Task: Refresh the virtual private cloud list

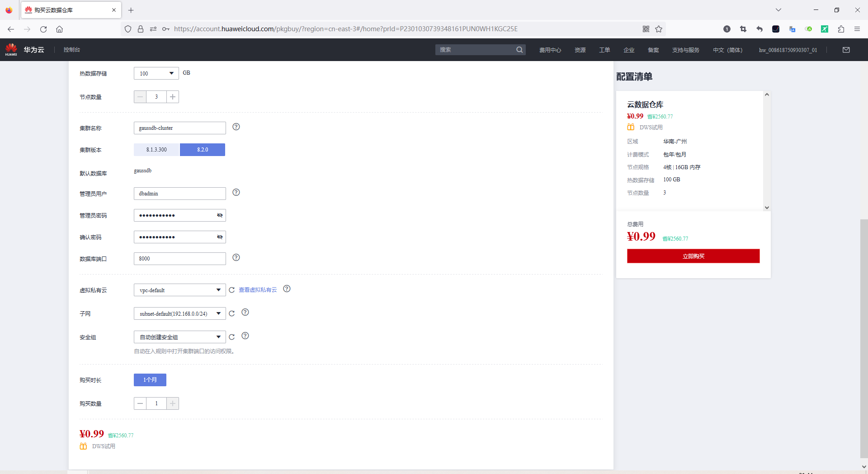Action: coord(232,290)
